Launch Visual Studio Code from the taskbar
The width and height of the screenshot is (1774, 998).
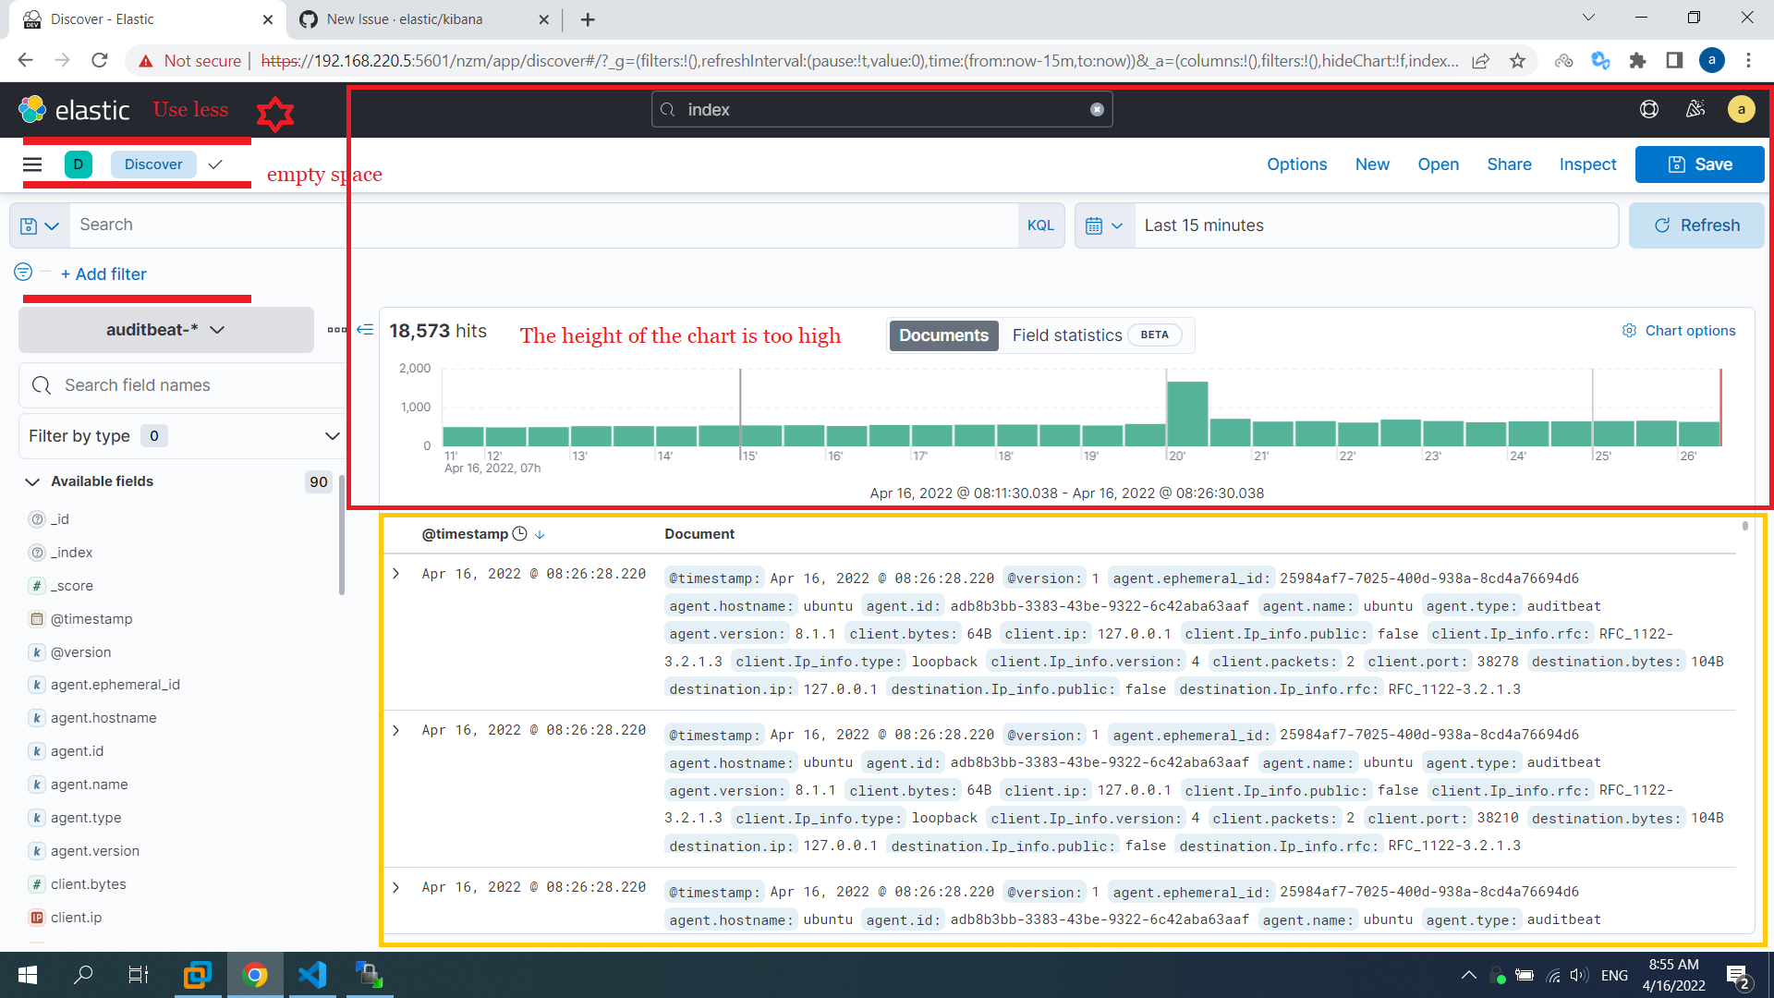[312, 975]
